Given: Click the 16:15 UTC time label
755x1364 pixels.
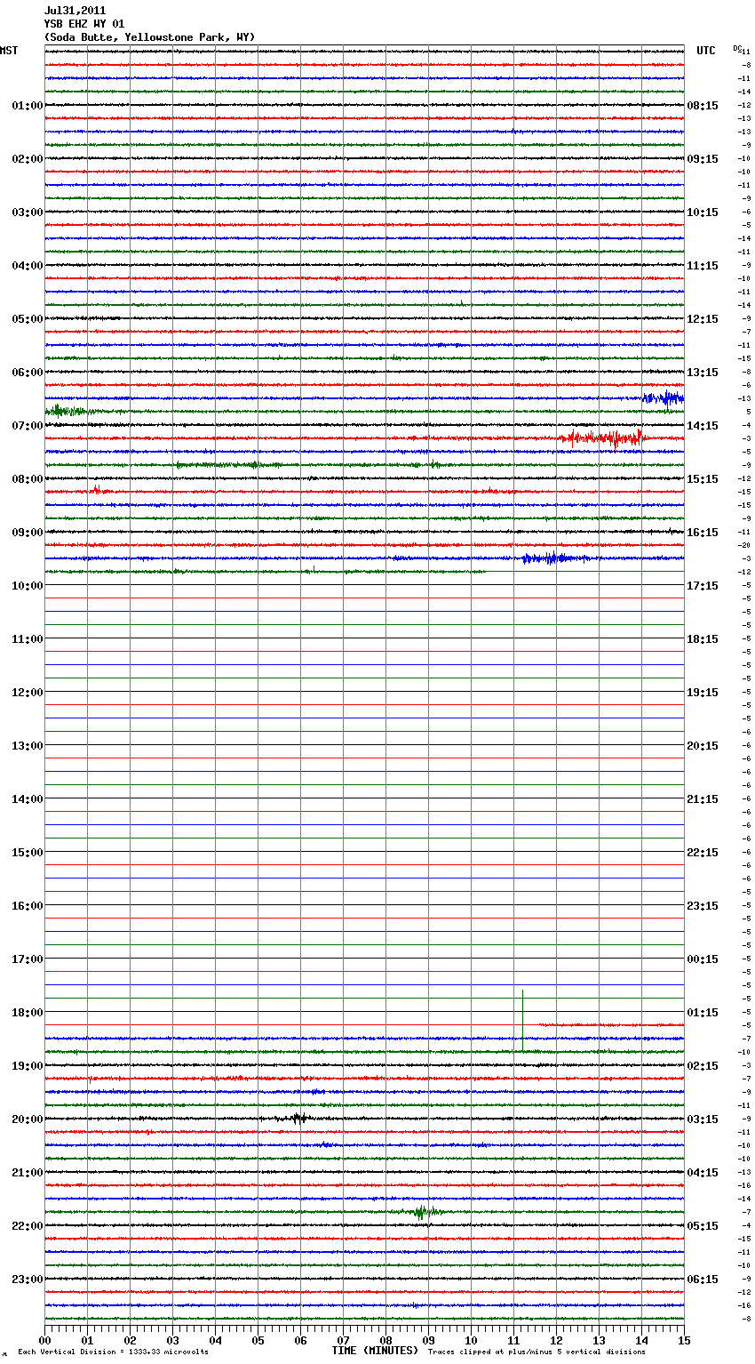Looking at the screenshot, I should point(703,533).
